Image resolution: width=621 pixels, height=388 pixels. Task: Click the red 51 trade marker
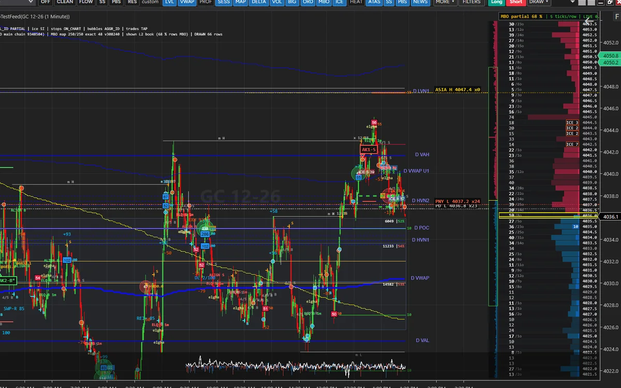(x=265, y=308)
